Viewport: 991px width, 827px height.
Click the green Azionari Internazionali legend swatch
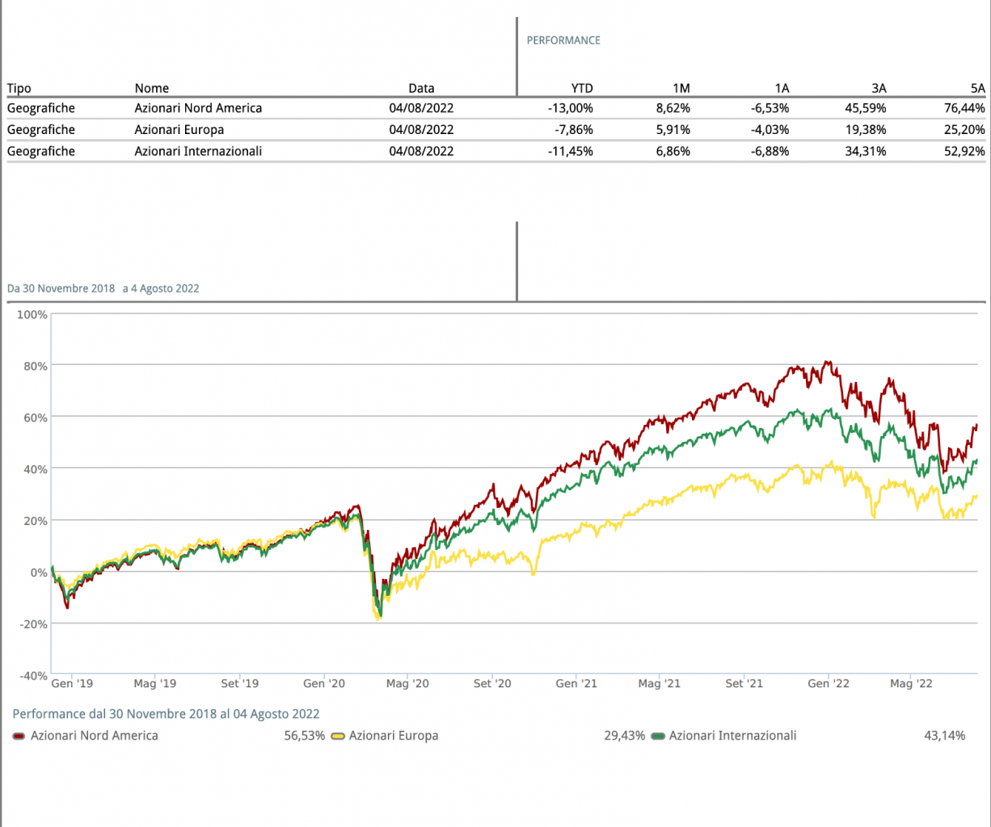tap(658, 736)
